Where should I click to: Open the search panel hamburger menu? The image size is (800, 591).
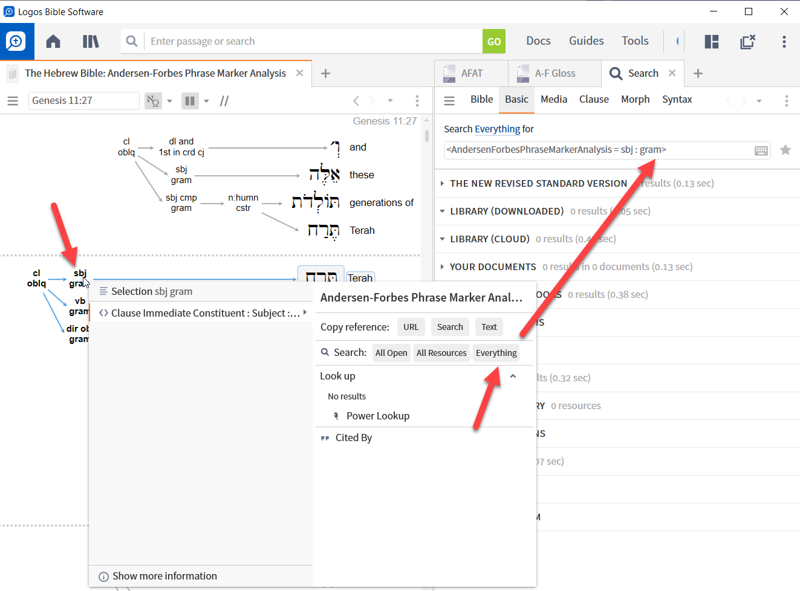[x=449, y=101]
